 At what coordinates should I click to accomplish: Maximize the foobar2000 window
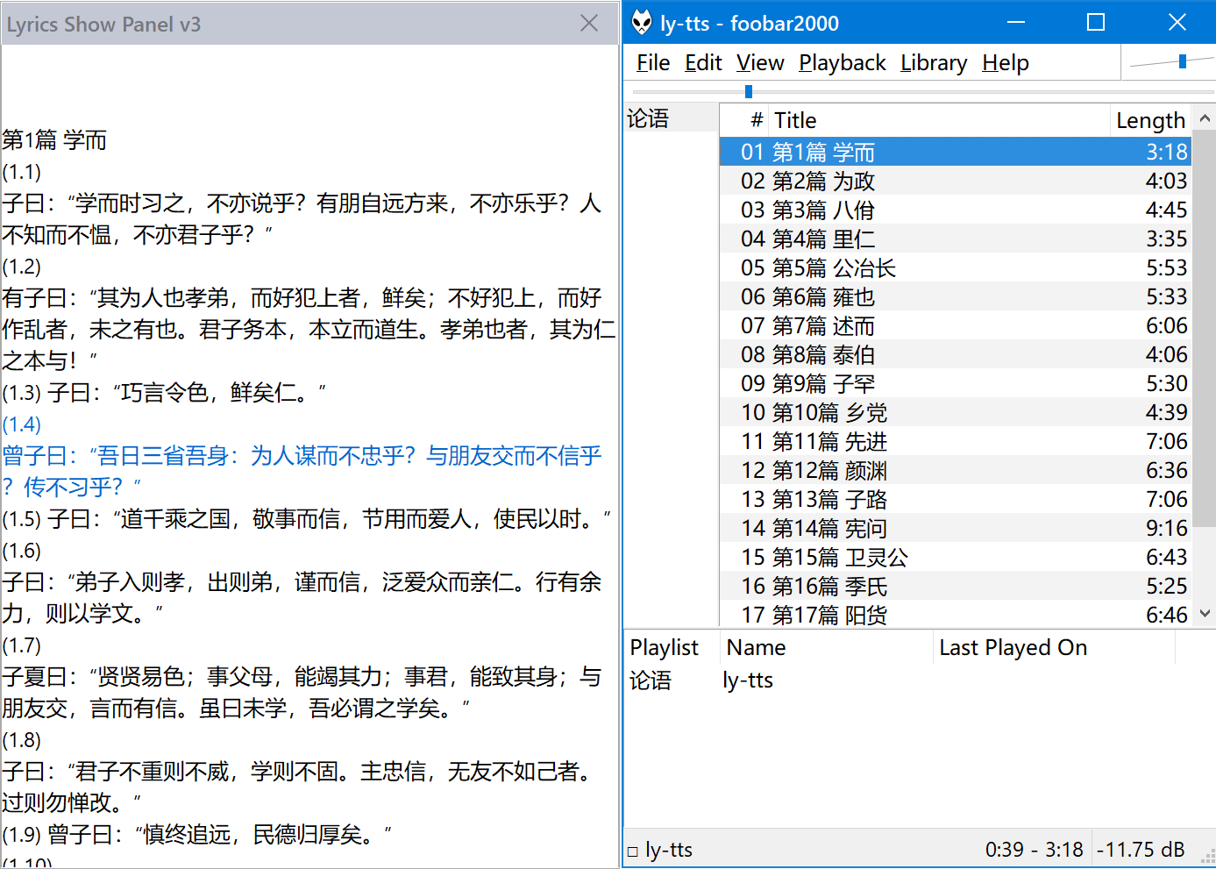pos(1096,23)
